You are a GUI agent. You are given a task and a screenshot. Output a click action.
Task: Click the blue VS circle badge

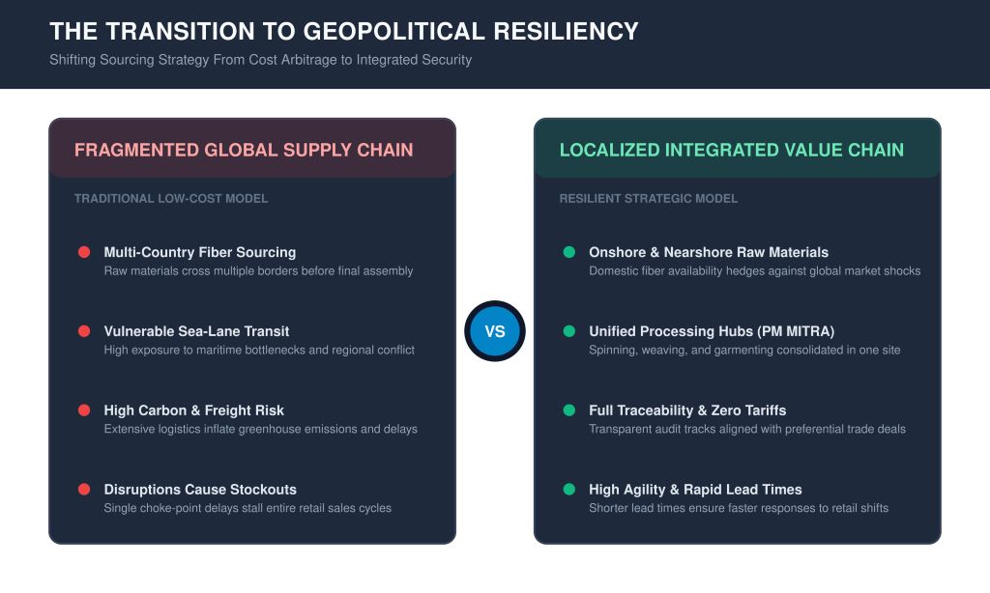pos(495,331)
